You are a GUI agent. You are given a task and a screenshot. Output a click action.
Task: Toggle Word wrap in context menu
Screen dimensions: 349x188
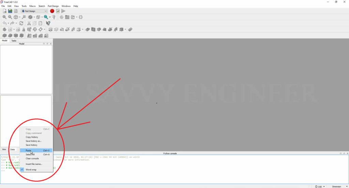click(31, 170)
